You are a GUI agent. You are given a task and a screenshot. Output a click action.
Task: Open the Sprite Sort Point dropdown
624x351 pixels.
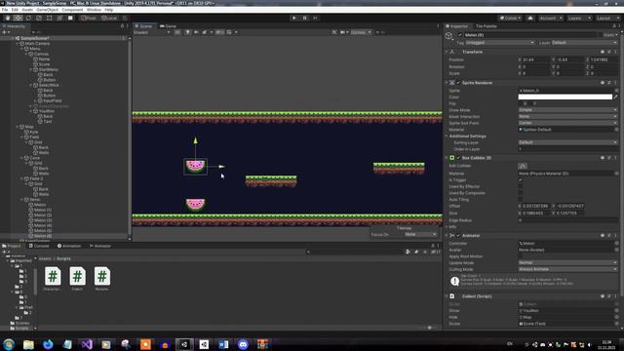coord(567,123)
